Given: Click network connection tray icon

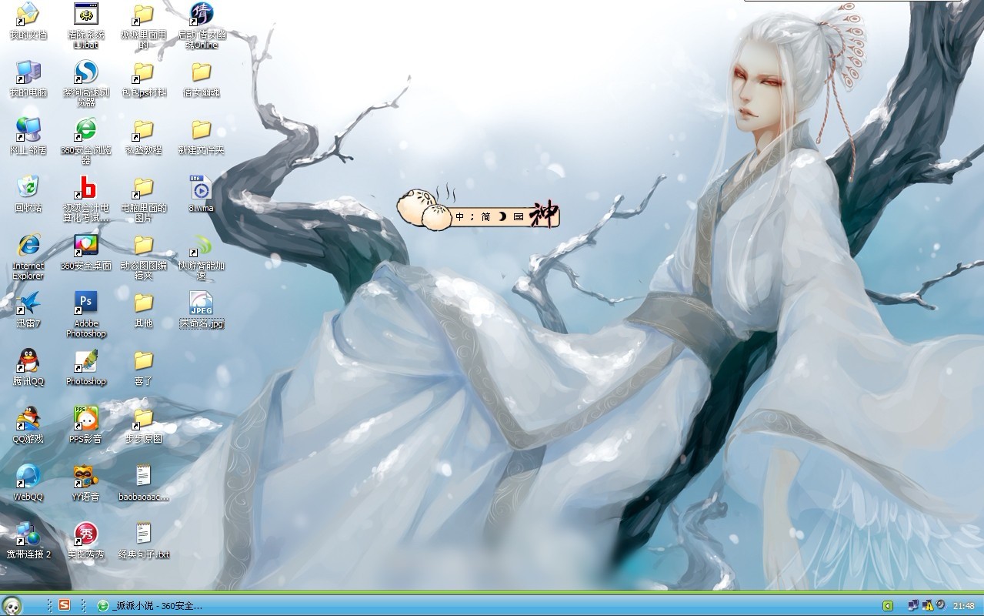Looking at the screenshot, I should coord(913,606).
